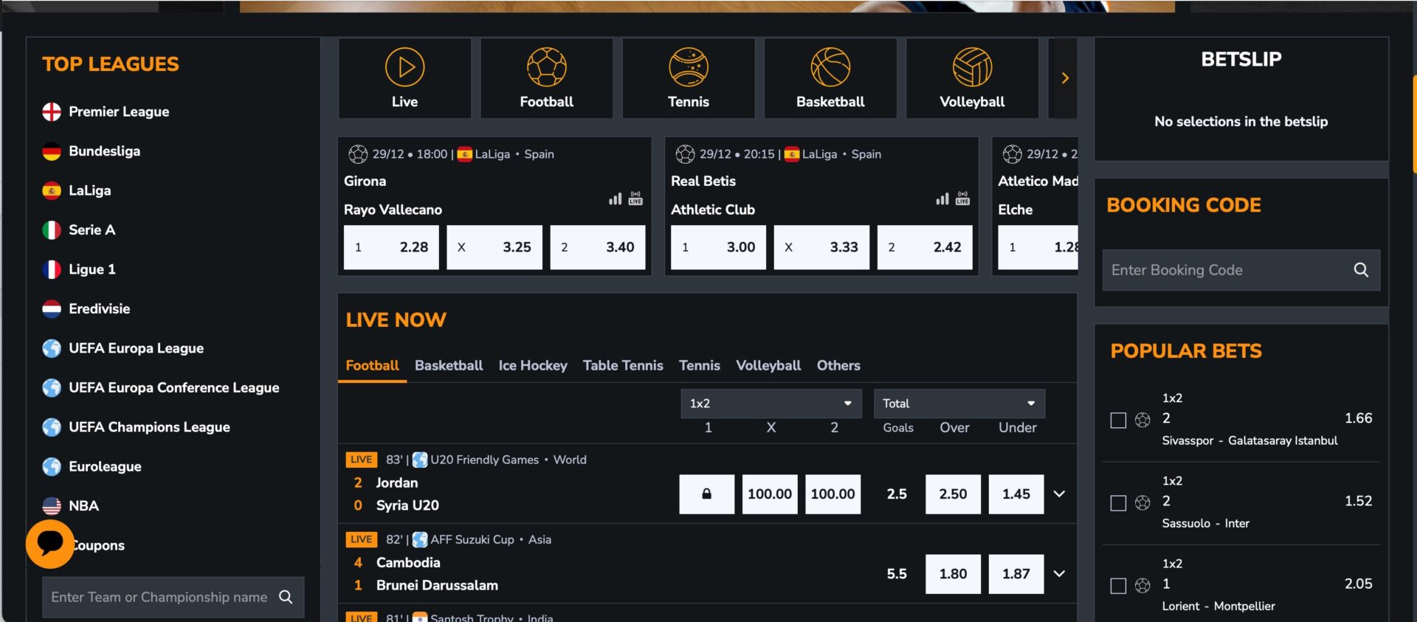The width and height of the screenshot is (1417, 622).
Task: Click the 1.66 odds for Sivasspor bet
Action: (x=1358, y=418)
